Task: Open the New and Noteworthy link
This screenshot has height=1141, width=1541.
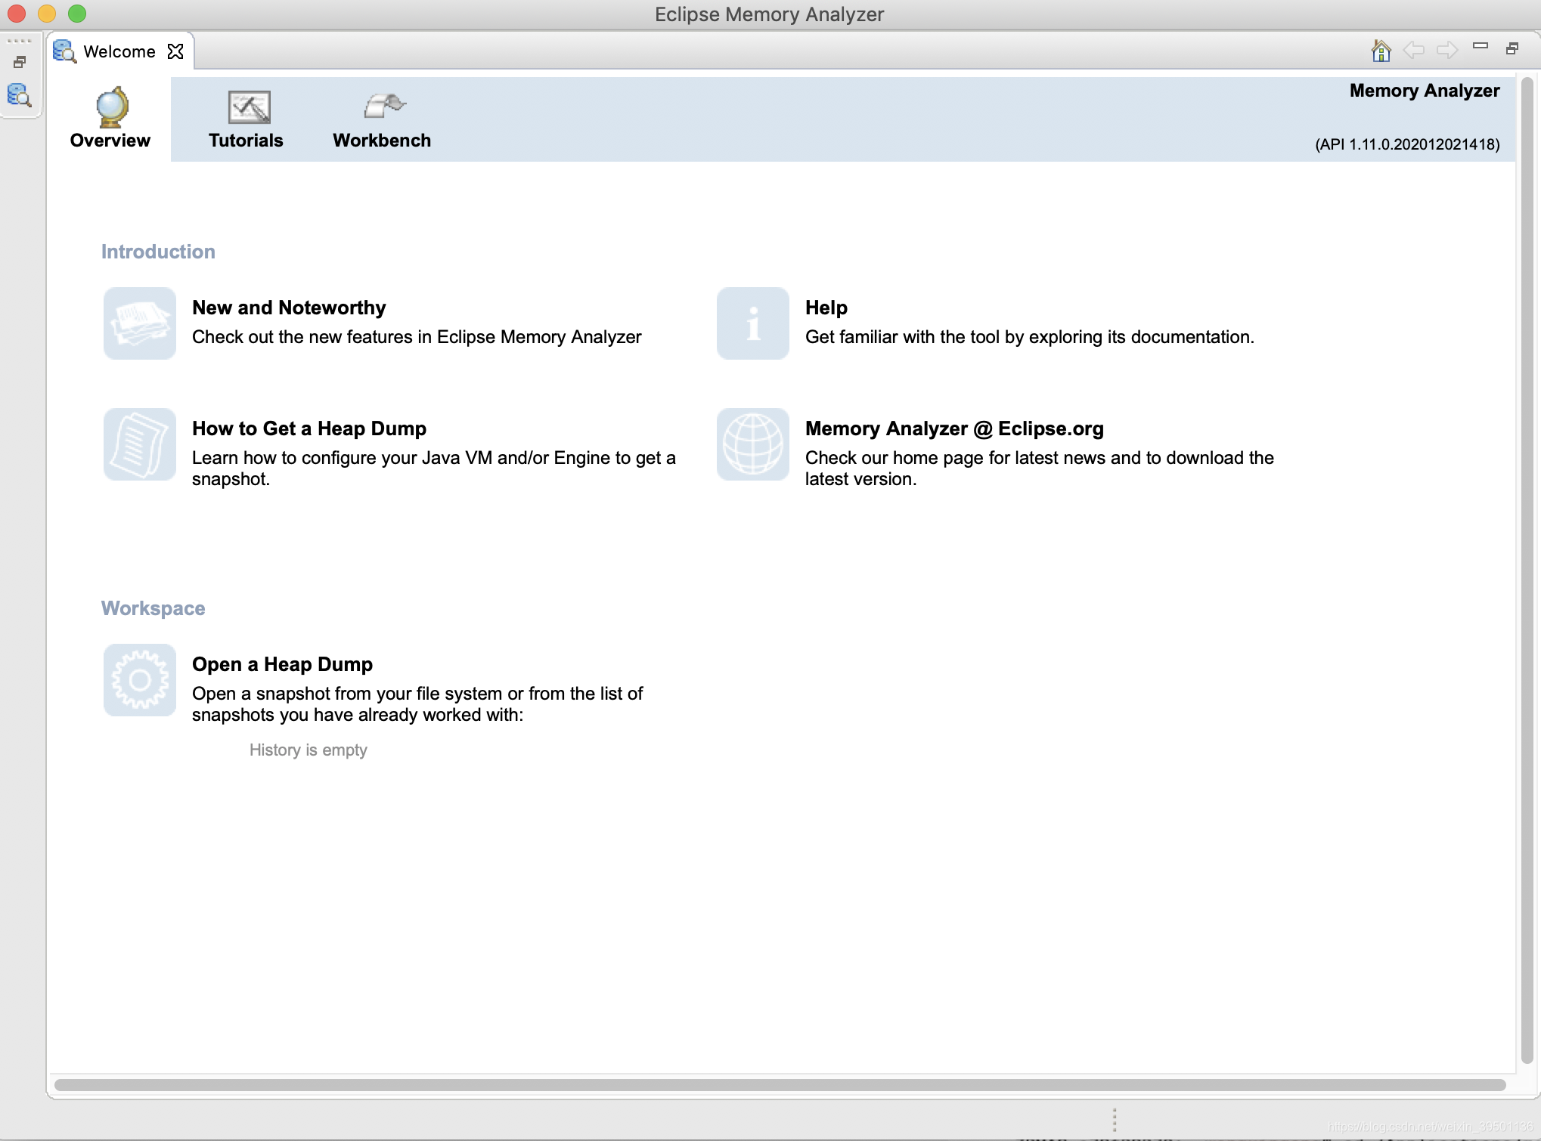Action: coord(289,308)
